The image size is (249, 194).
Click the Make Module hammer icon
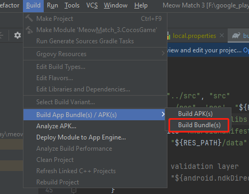click(x=29, y=30)
